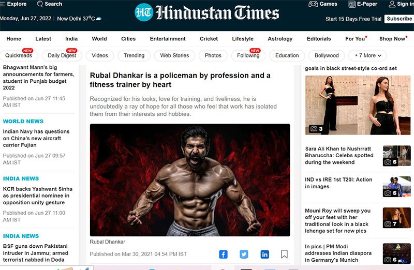
Task: Open IND vs IRE T20I gallery thumbnail
Action: pos(396,187)
